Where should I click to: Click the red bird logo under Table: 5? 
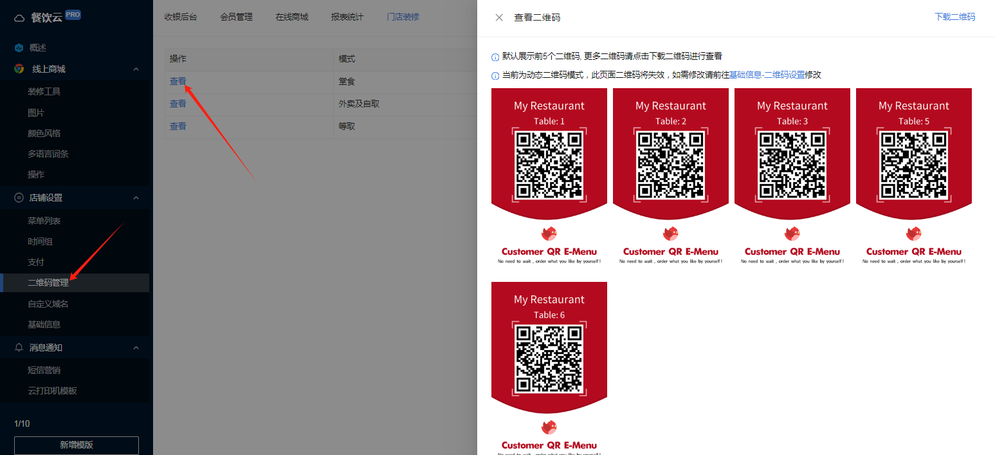(x=913, y=234)
